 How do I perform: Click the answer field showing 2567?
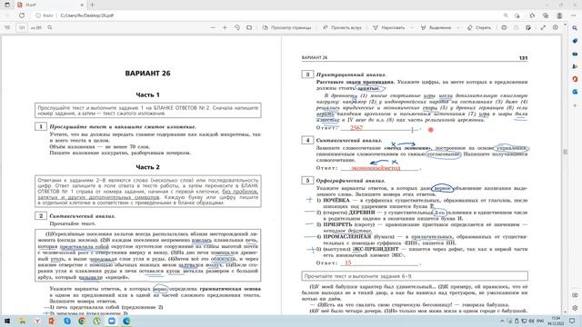tap(379, 128)
